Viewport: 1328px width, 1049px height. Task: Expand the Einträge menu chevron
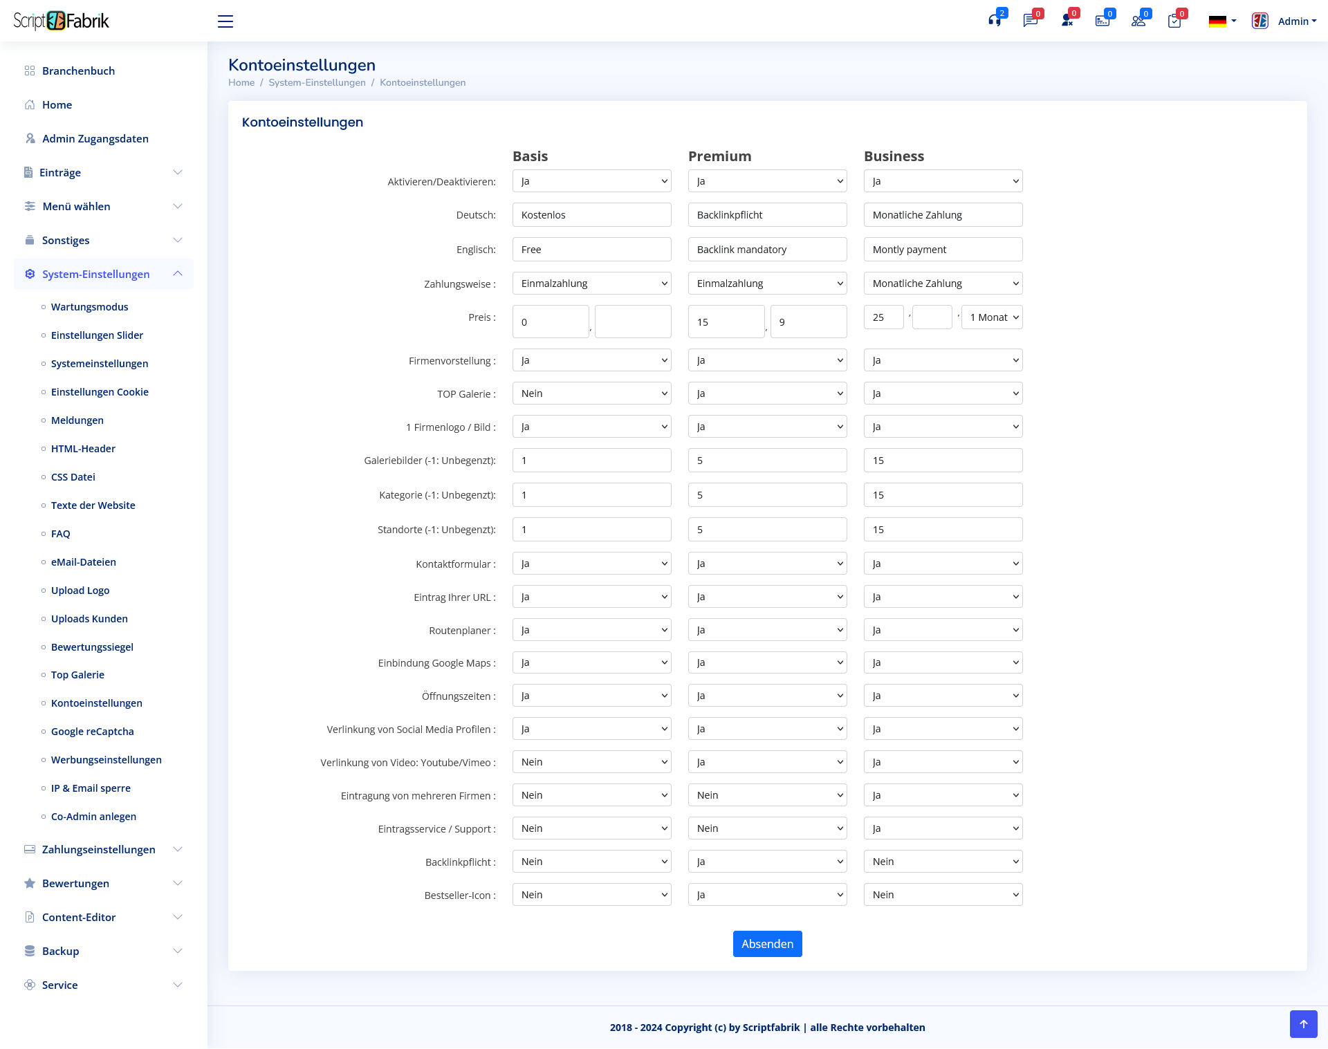tap(178, 172)
